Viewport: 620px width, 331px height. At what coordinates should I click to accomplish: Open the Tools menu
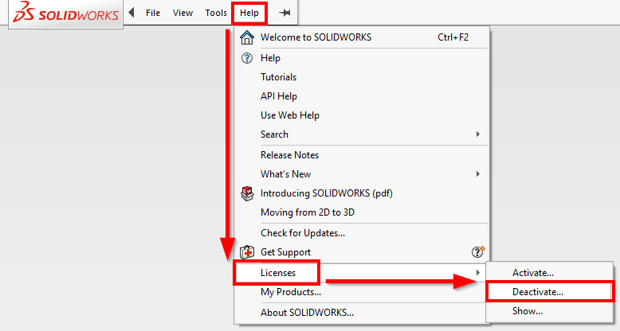coord(215,14)
